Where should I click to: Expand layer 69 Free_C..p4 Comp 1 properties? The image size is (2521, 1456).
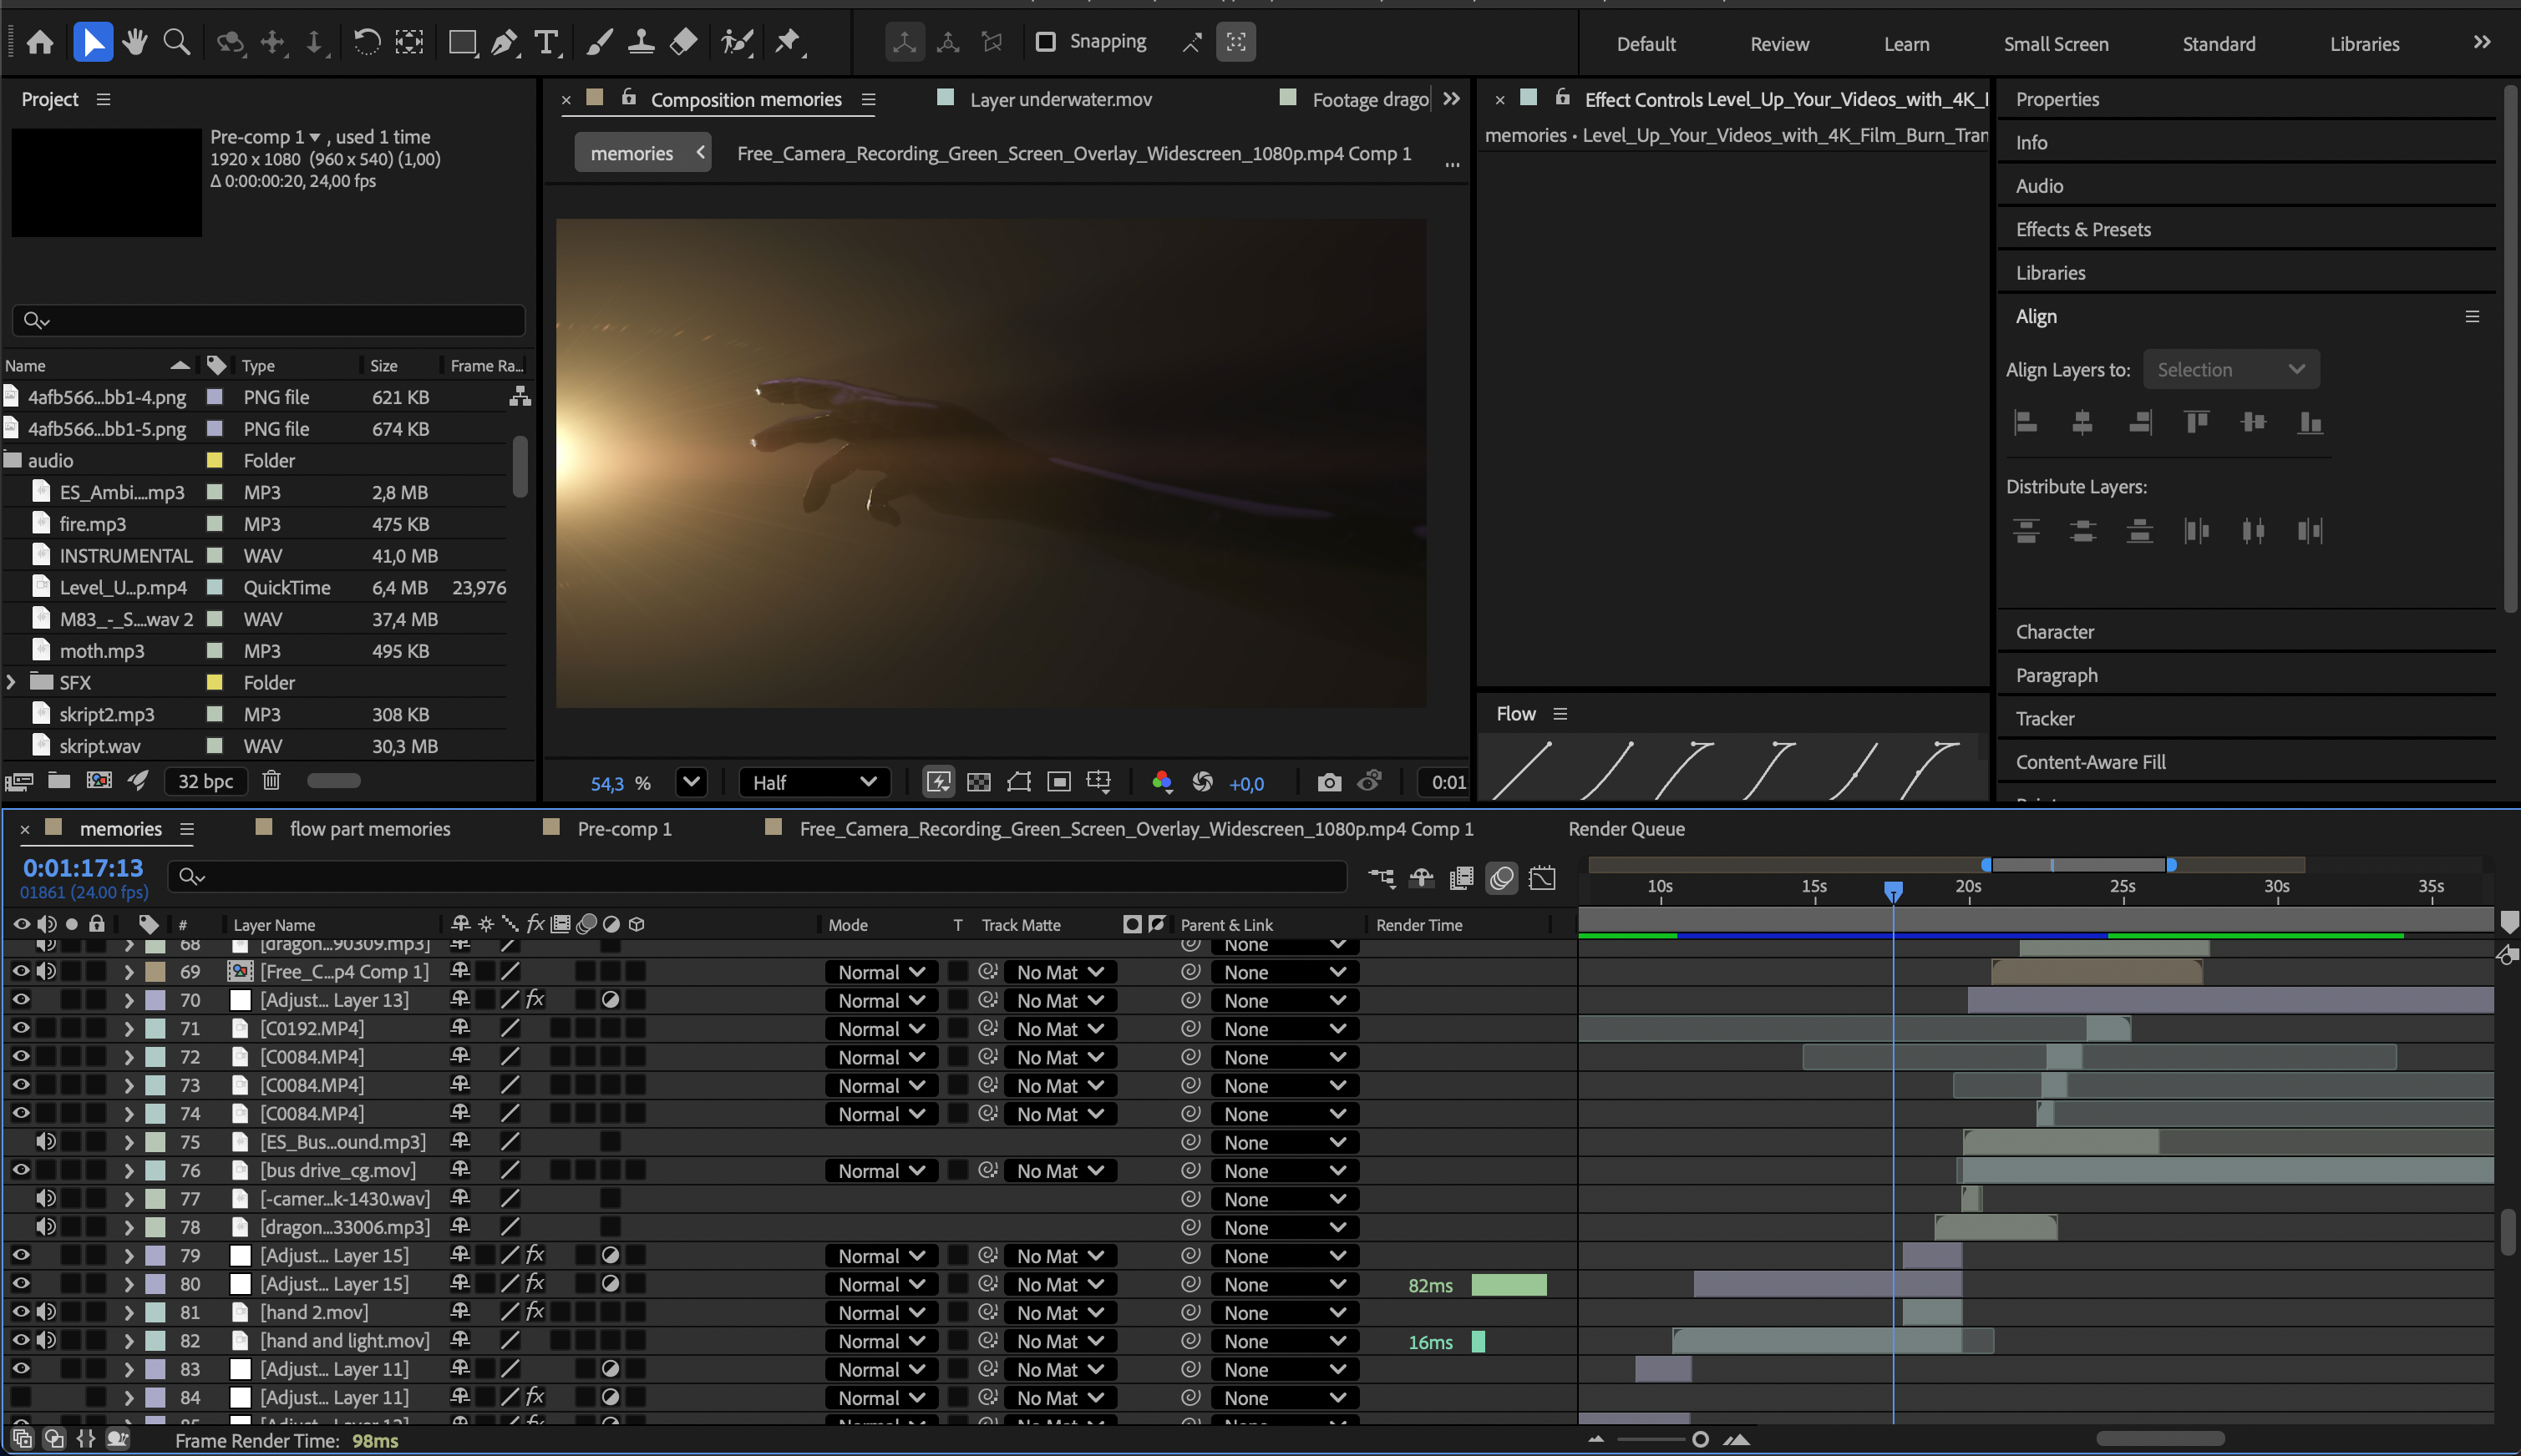[128, 971]
